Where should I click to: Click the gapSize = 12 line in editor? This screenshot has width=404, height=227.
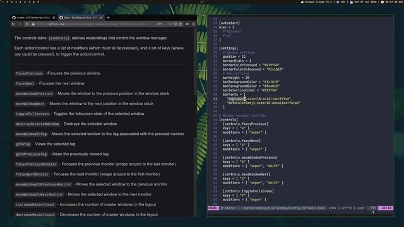click(x=234, y=57)
